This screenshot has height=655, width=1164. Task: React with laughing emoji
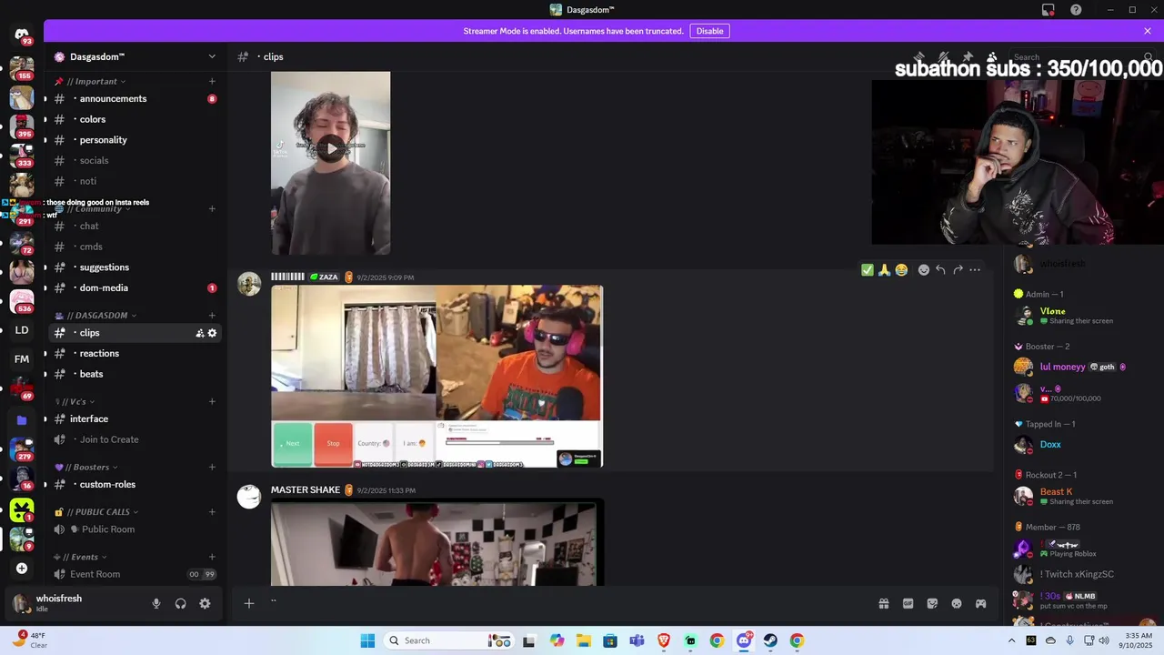[x=901, y=270]
